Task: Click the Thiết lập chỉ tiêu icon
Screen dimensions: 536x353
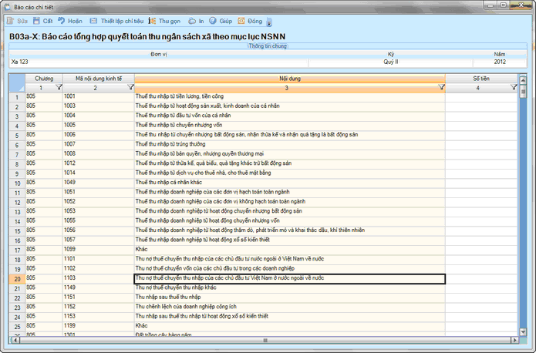Action: pyautogui.click(x=93, y=21)
